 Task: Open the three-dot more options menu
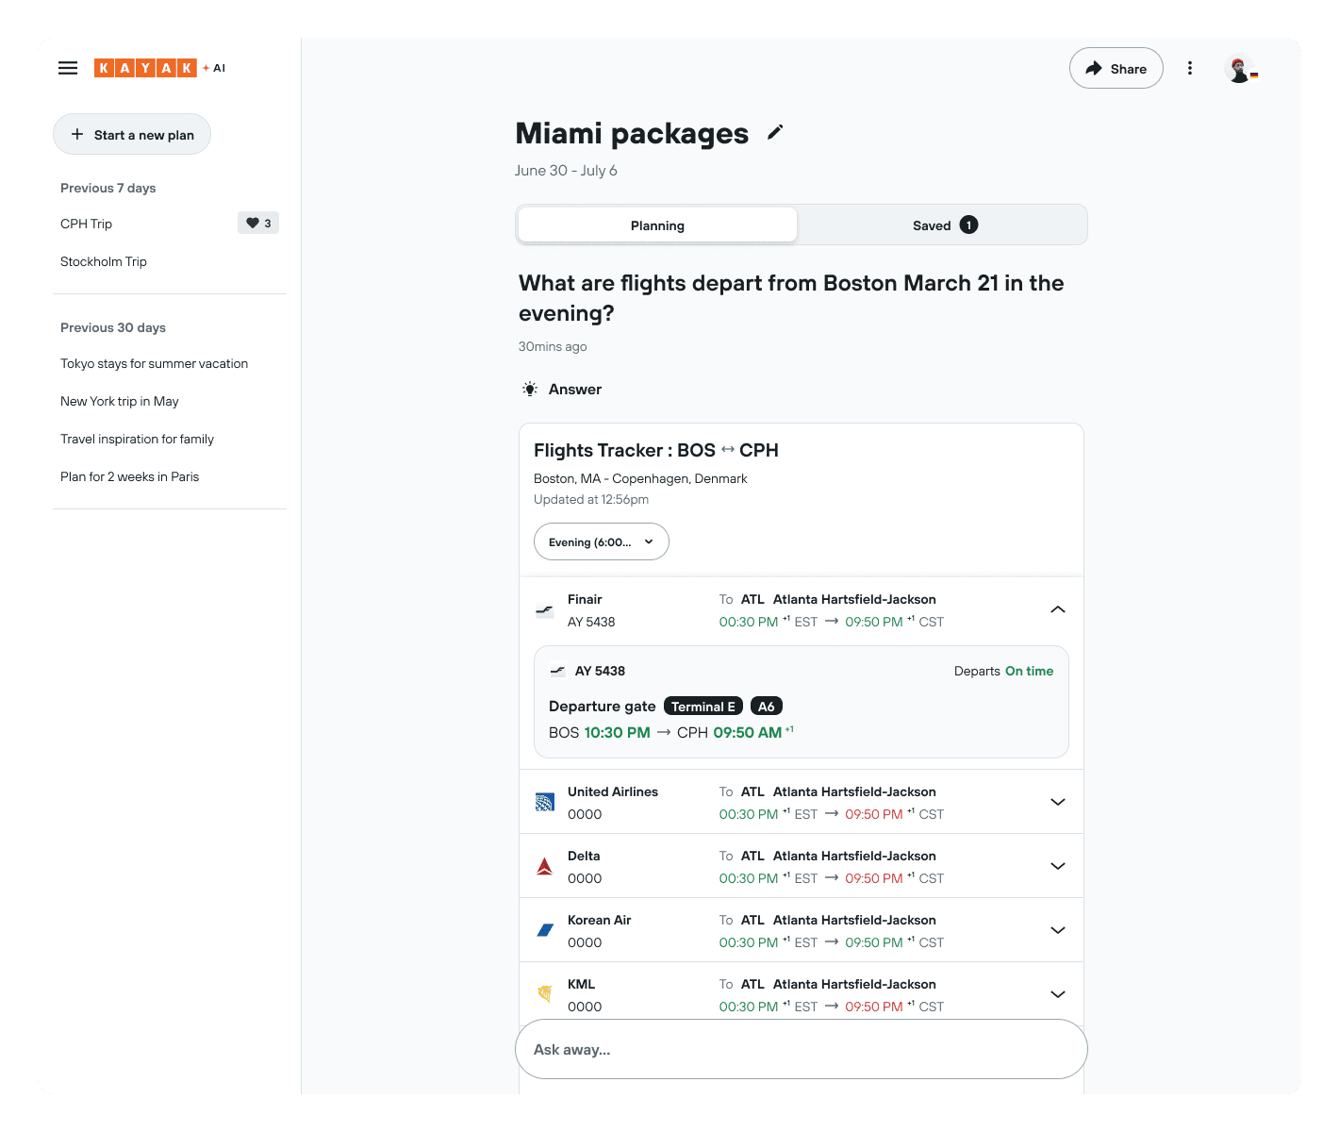(x=1190, y=68)
